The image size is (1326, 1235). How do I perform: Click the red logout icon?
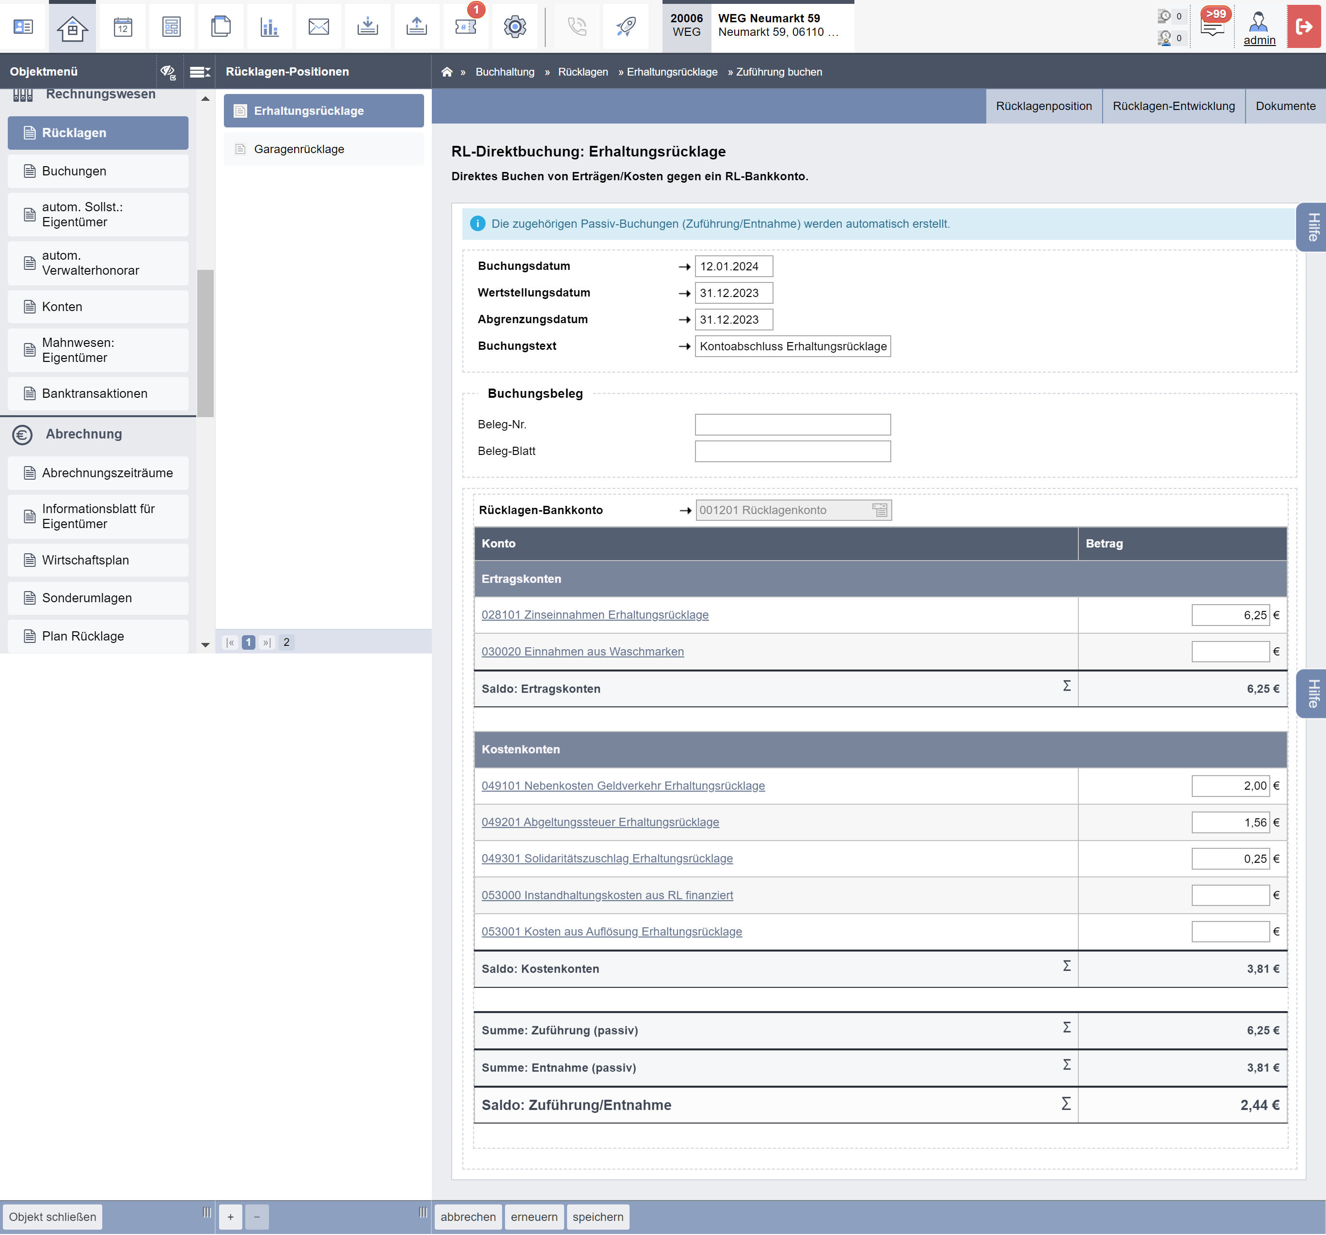[x=1303, y=27]
